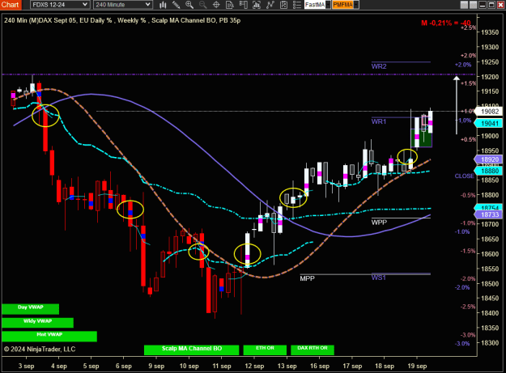Click the purple 18733 price marker
The width and height of the screenshot is (506, 373).
pos(488,214)
